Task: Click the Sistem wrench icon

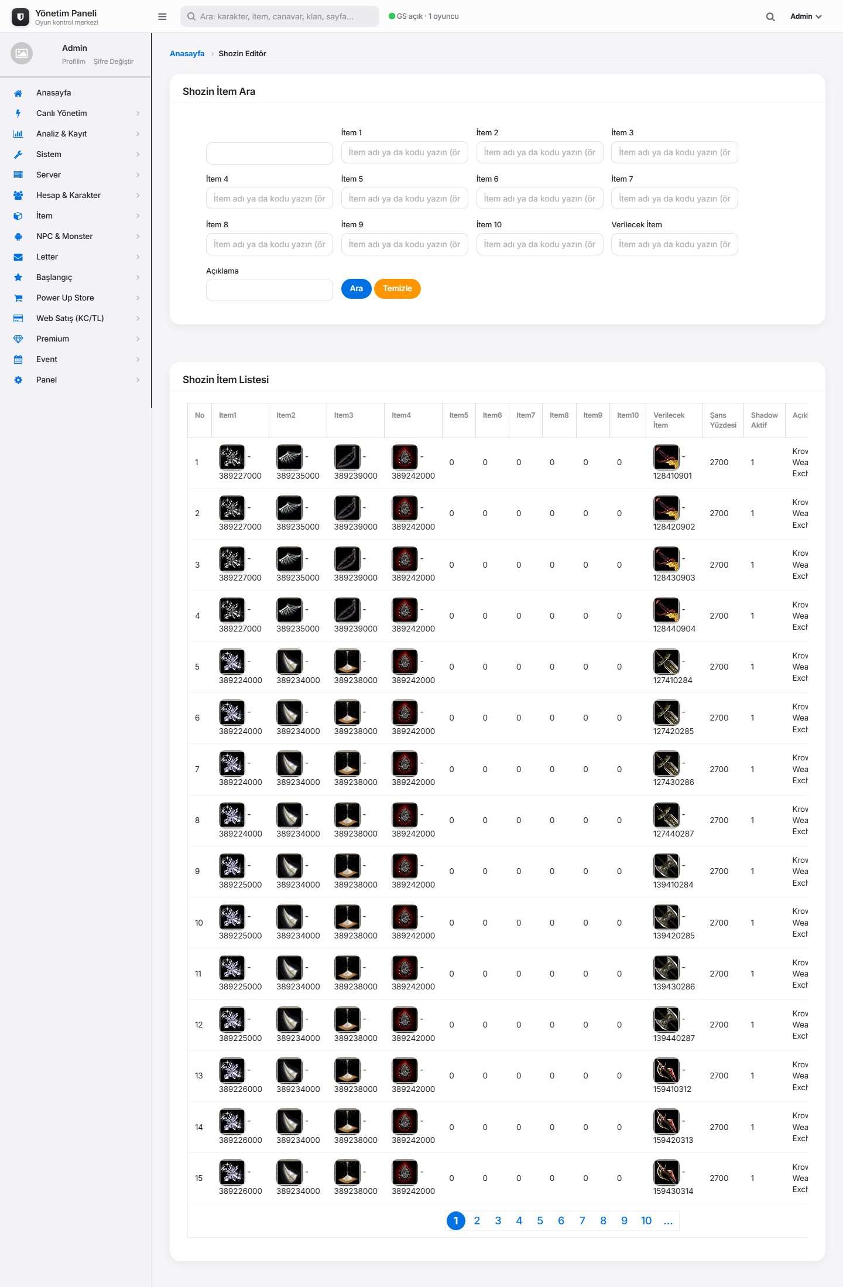Action: (x=18, y=155)
